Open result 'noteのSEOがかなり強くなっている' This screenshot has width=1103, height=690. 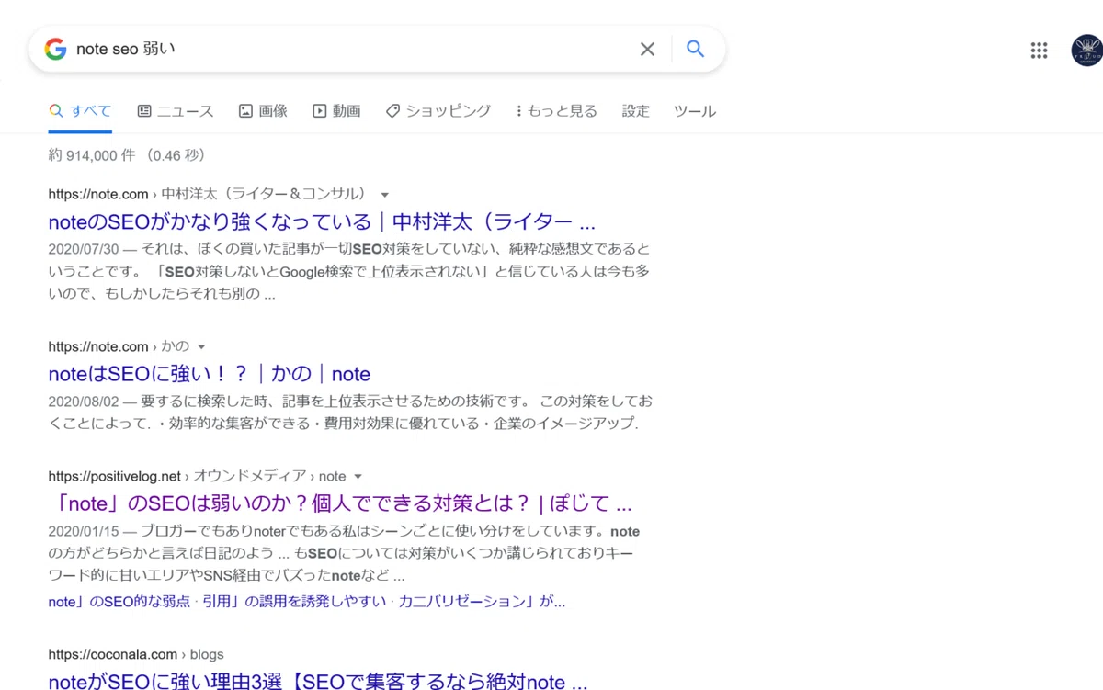pos(322,222)
